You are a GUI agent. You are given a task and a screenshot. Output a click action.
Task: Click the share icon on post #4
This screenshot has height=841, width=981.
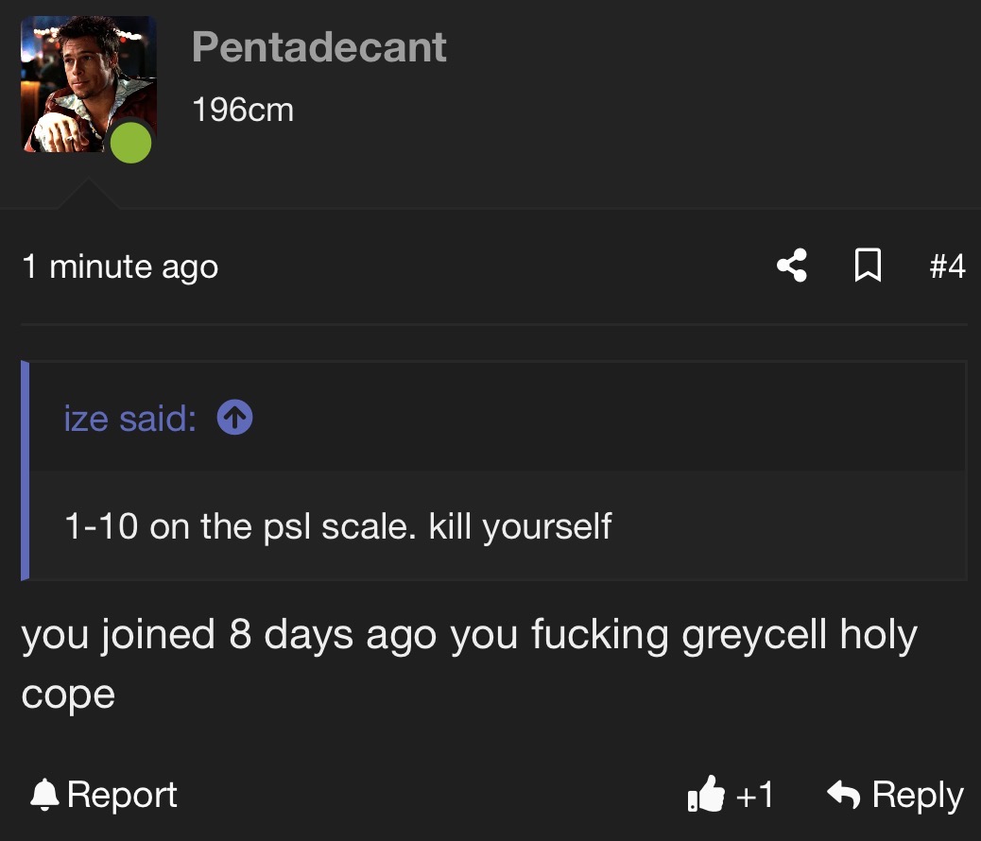tap(792, 266)
